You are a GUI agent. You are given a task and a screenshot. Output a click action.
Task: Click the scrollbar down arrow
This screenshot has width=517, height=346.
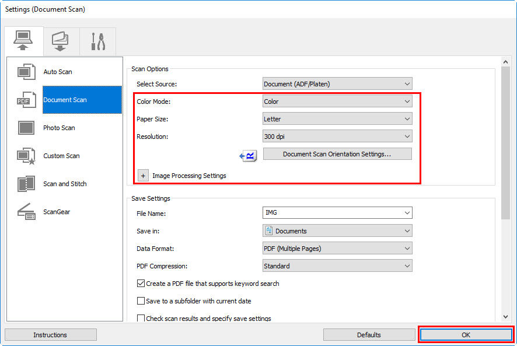pos(506,316)
